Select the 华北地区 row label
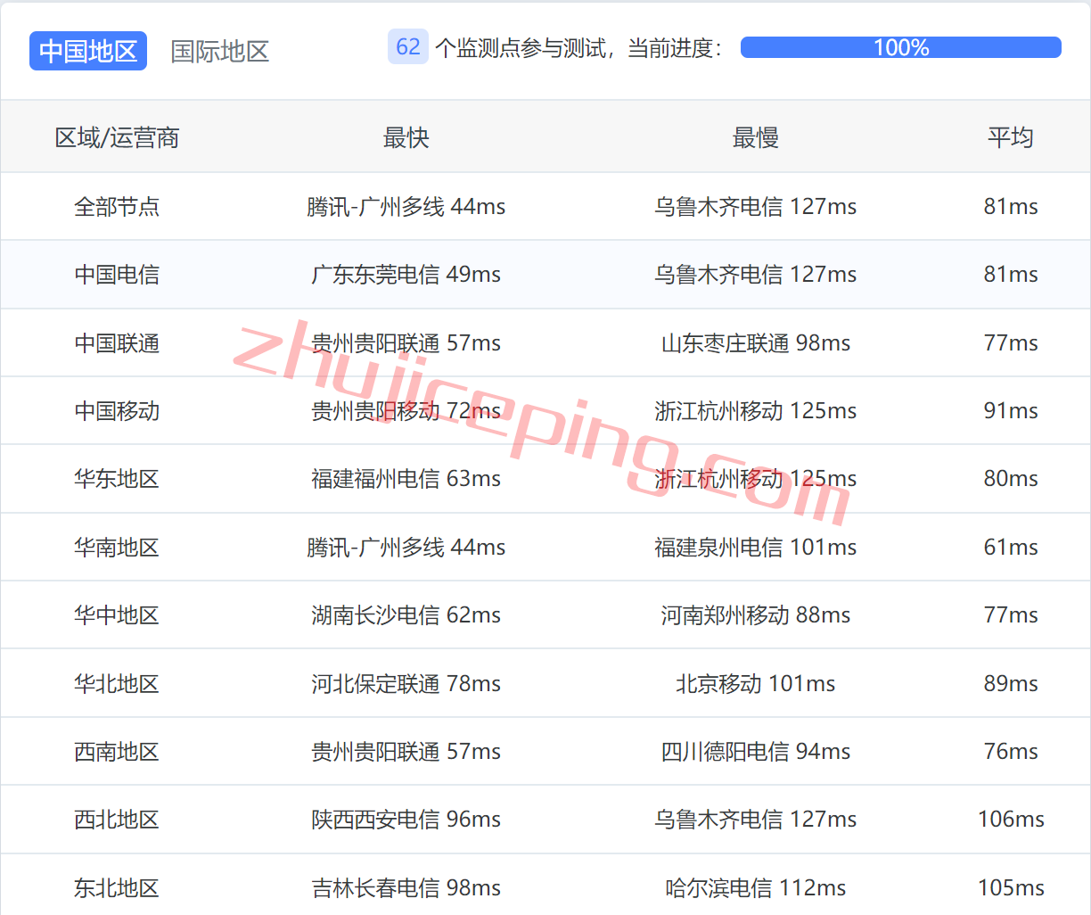1091x915 pixels. tap(117, 684)
